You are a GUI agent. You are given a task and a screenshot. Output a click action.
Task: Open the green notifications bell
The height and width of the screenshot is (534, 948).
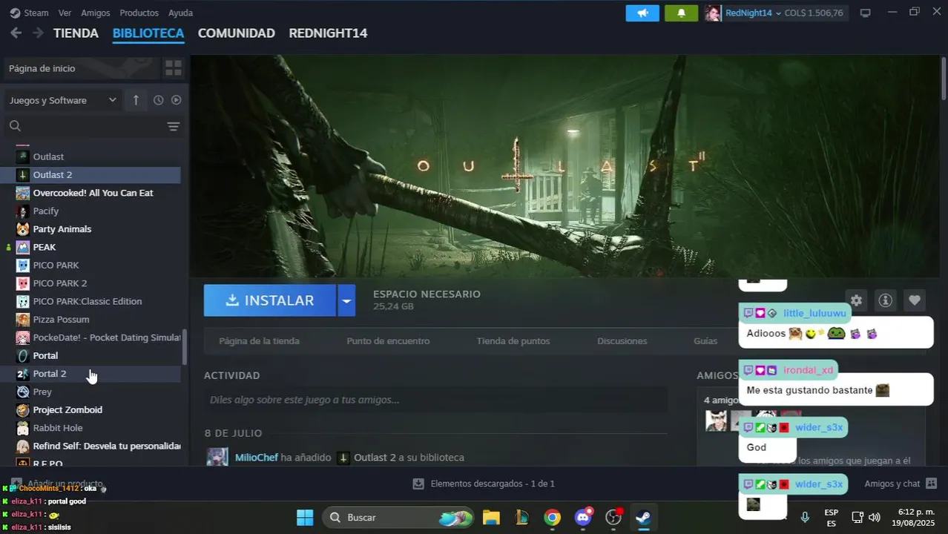click(681, 13)
